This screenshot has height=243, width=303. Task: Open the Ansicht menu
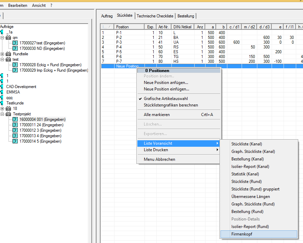(x=39, y=5)
